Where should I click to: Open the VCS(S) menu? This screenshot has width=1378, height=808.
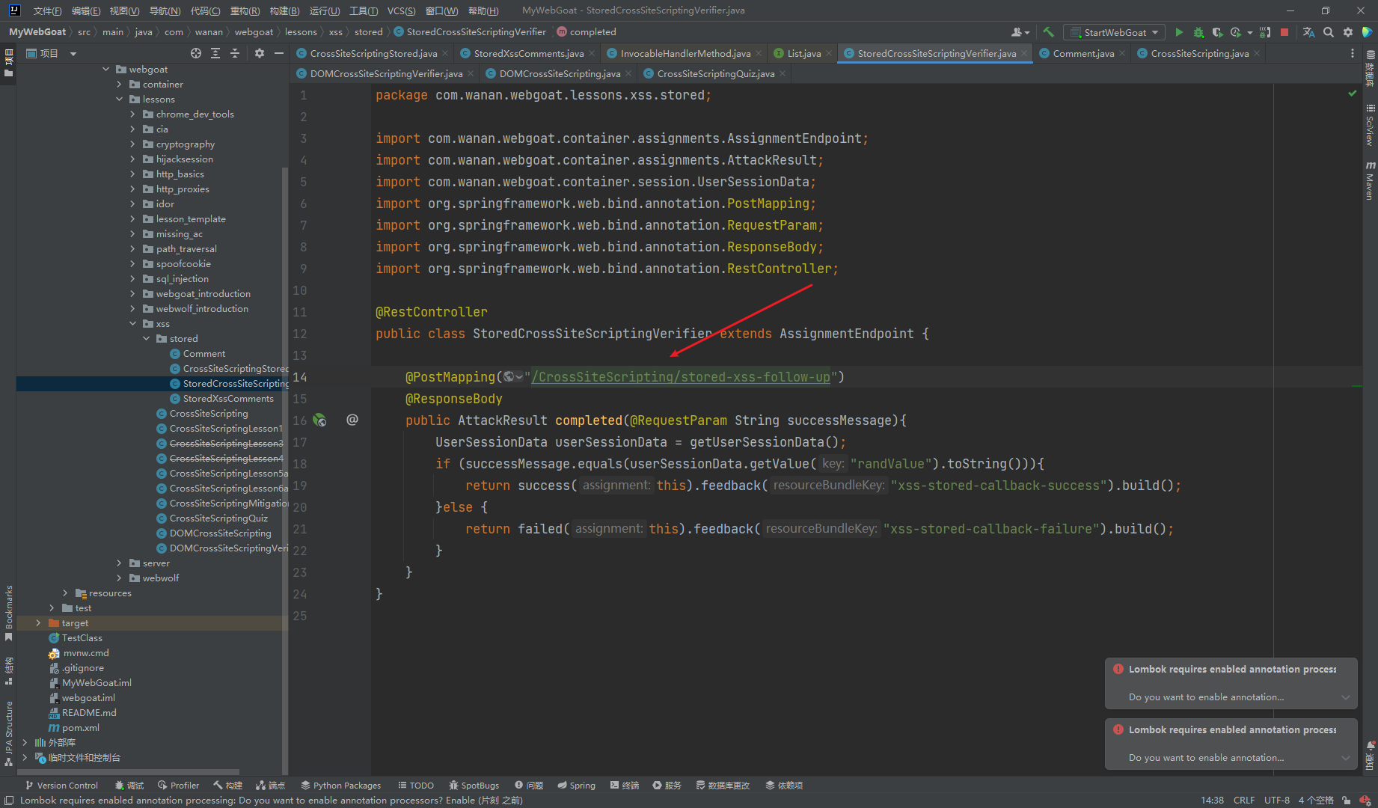(401, 10)
